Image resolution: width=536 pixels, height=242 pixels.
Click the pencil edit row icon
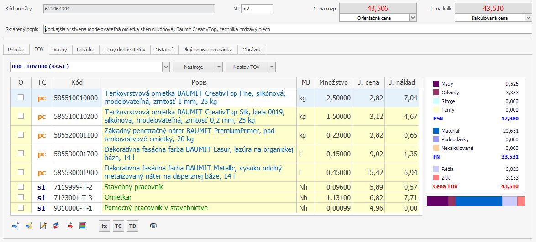[x=43, y=226]
